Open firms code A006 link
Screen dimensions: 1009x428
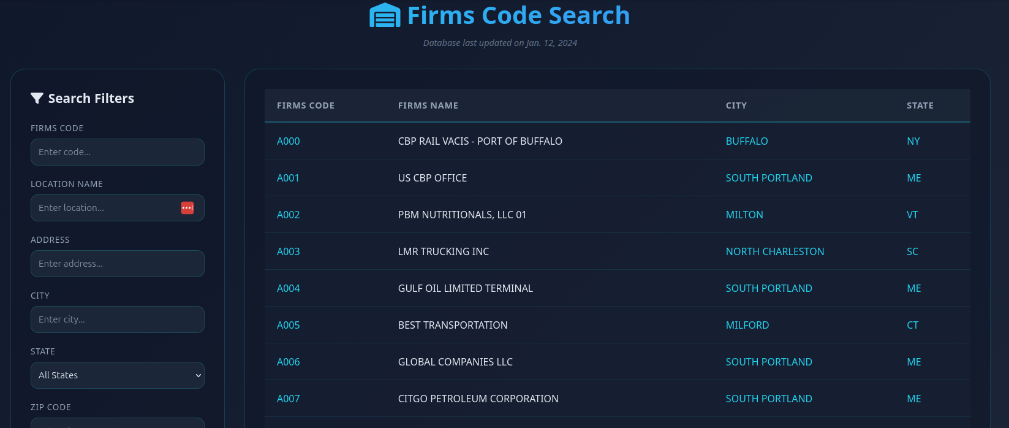(289, 362)
